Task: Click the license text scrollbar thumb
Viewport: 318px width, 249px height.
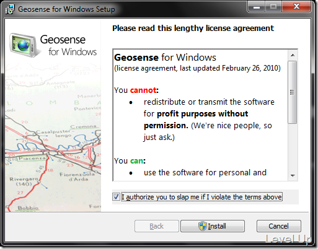Action: 293,92
